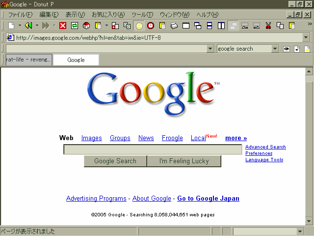This screenshot has height=236, width=314.
Task: Open the ウィンドウ(W) menu
Action: (175, 15)
